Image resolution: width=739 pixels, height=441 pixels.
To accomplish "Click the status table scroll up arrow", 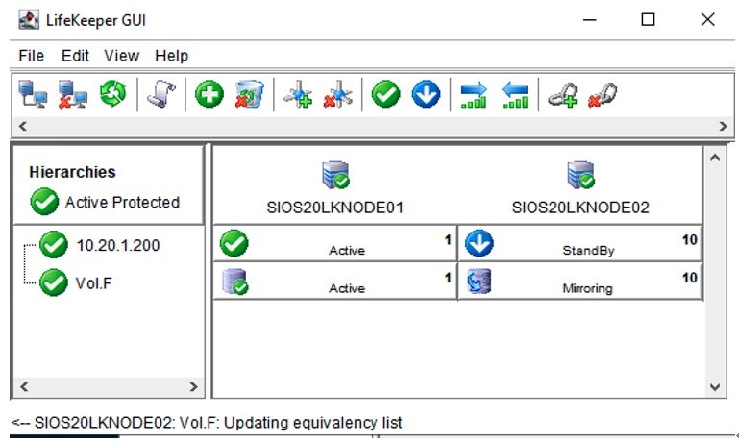I will point(715,158).
